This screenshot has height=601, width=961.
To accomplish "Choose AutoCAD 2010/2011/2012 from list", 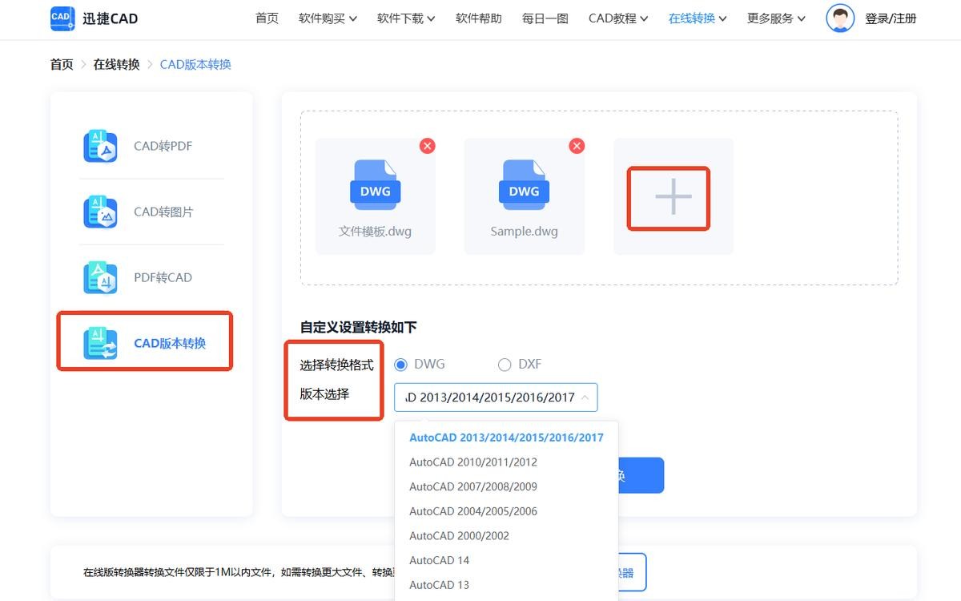I will click(473, 462).
